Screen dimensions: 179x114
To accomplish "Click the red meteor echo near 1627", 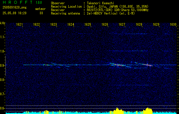I will (x=118, y=65).
